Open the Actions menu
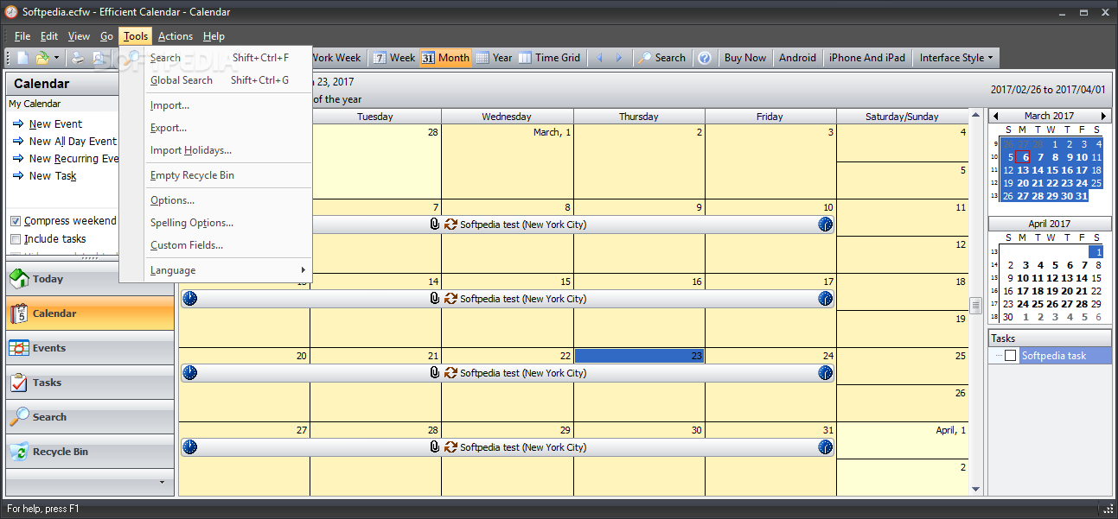This screenshot has width=1118, height=519. click(x=176, y=36)
